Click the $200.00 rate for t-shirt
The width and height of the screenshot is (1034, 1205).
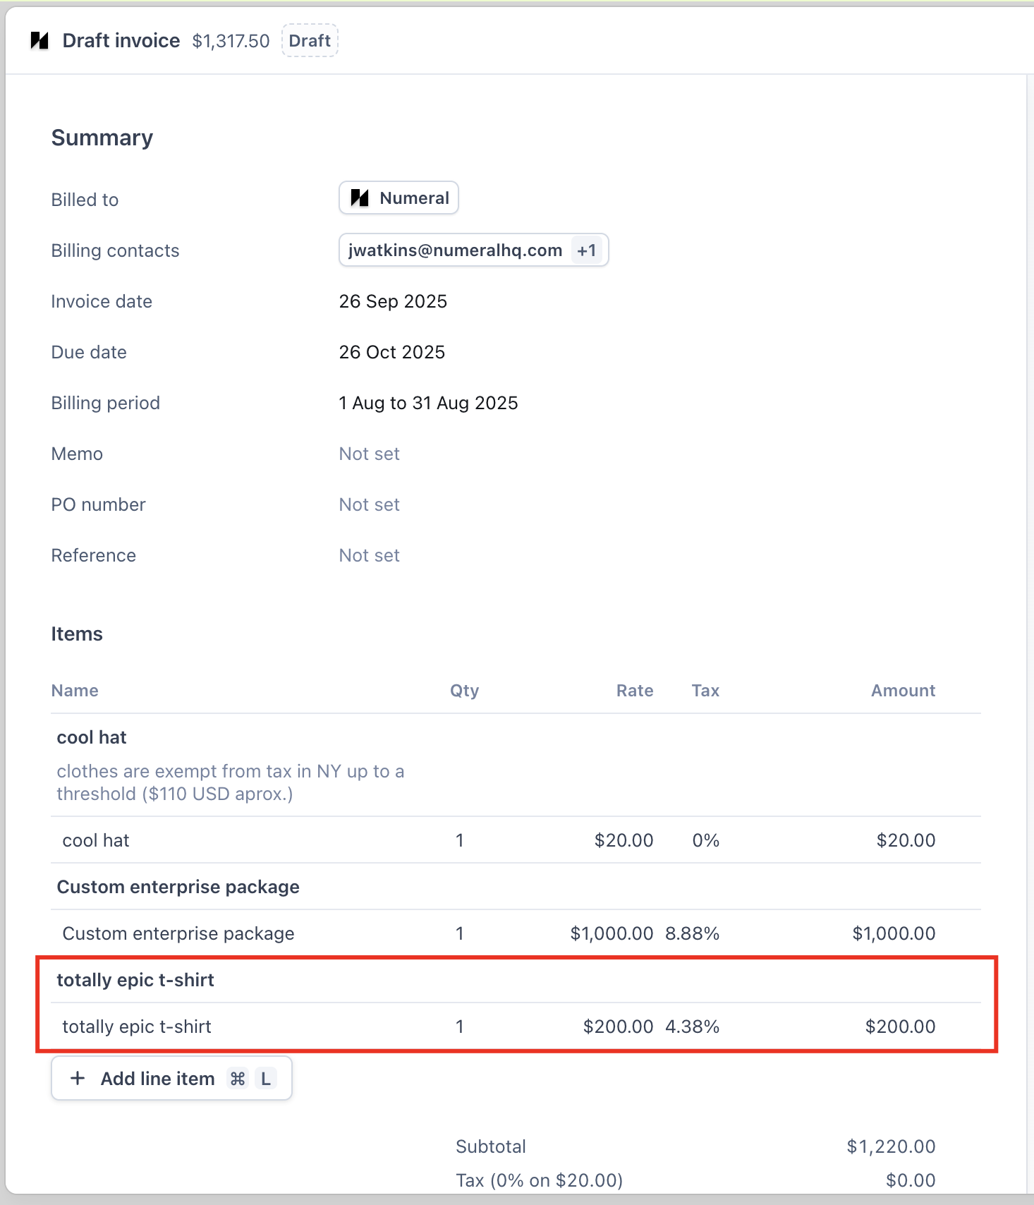pos(618,1027)
